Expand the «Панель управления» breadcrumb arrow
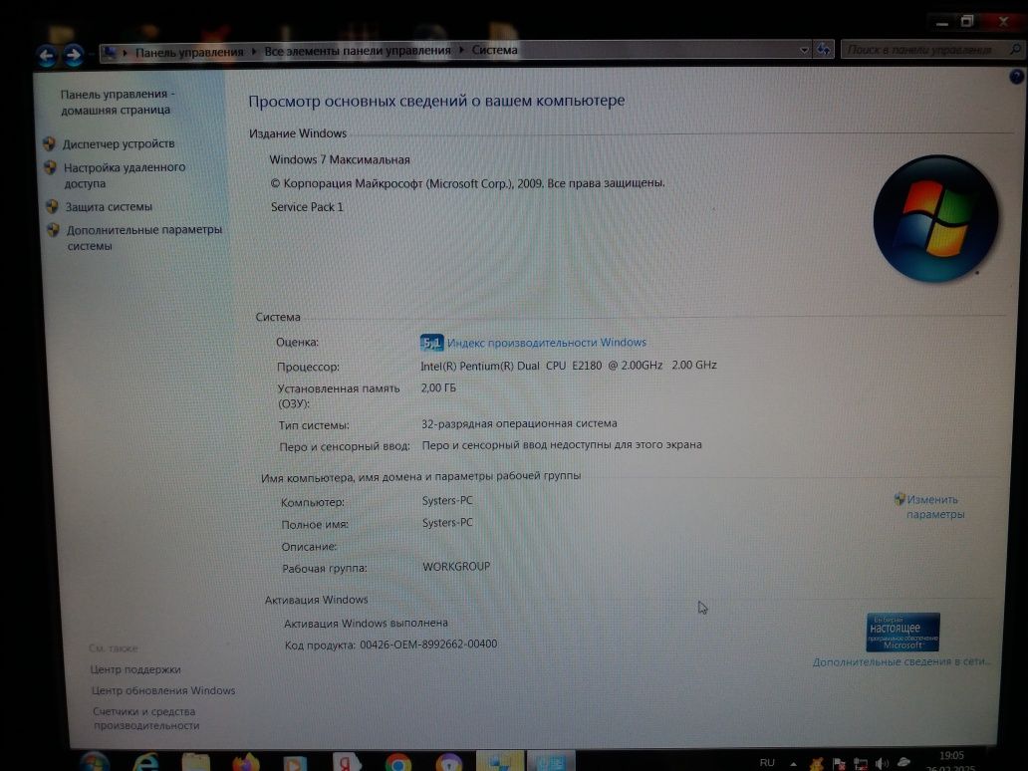This screenshot has height=771, width=1028. 254,51
